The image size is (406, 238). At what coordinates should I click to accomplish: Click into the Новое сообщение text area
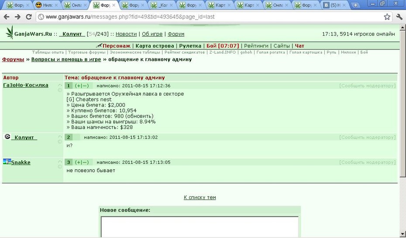(200, 227)
